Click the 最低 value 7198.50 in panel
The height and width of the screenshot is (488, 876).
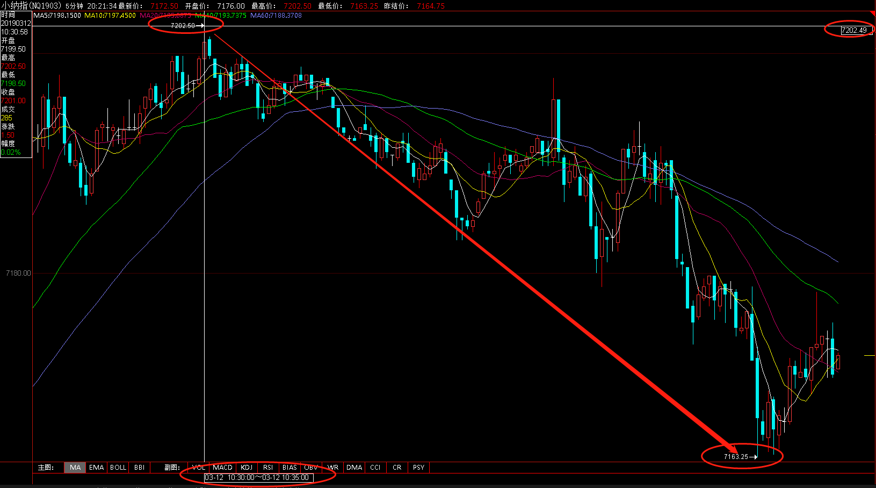[x=13, y=83]
